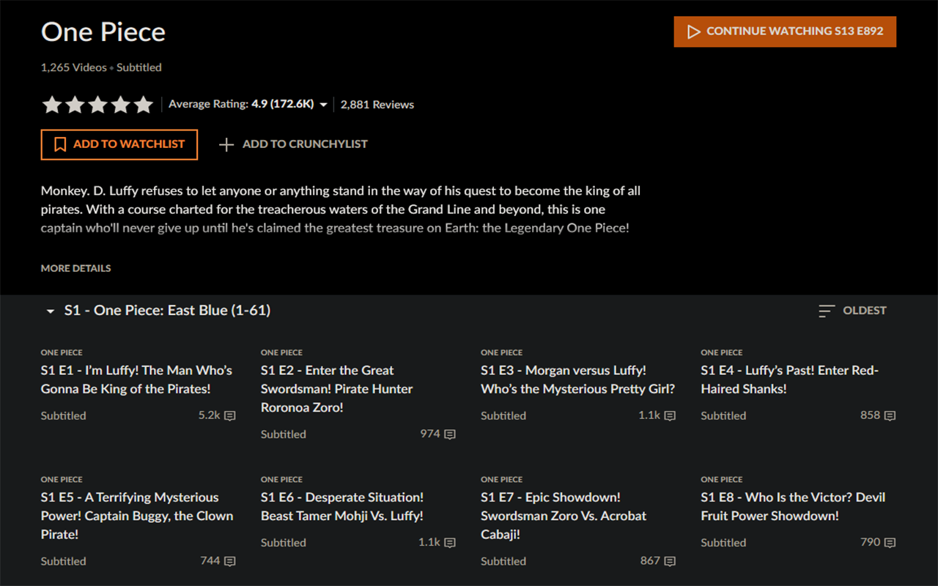Viewport: 938px width, 586px height.
Task: Click the One Piece label above S1 E4
Action: [x=721, y=352]
